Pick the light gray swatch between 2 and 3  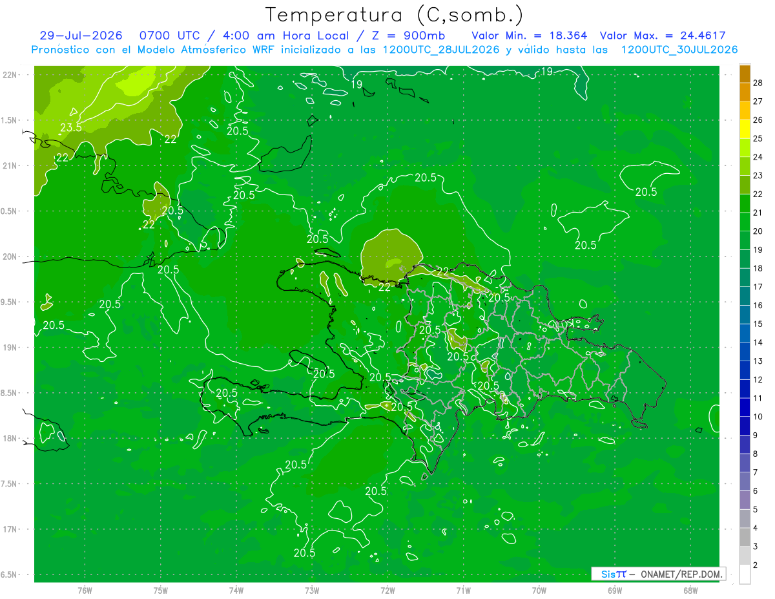[745, 556]
